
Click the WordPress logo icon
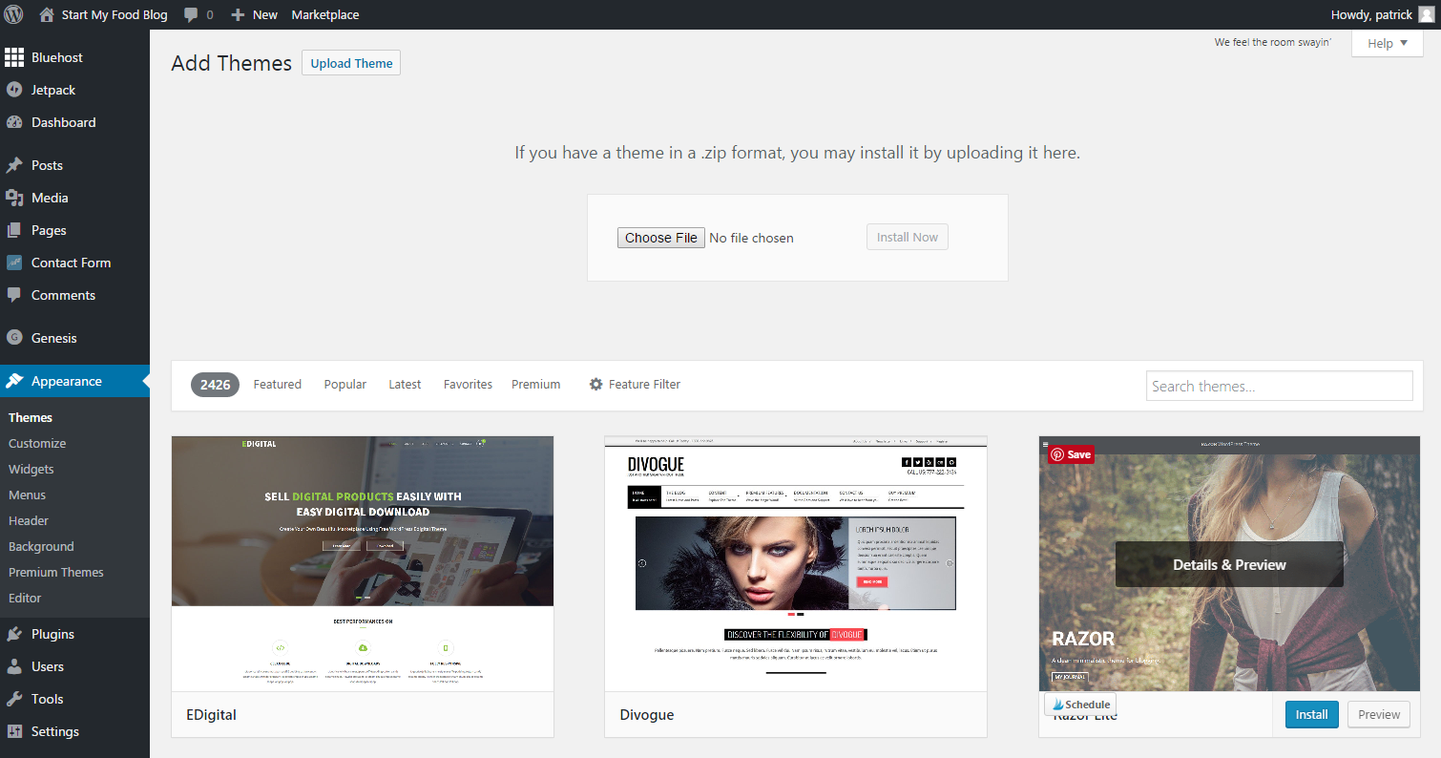click(x=14, y=14)
